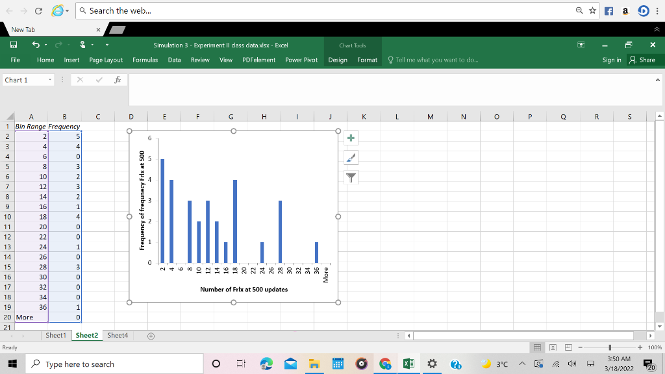Expand the Name Box dropdown
The height and width of the screenshot is (374, 665).
(x=50, y=80)
